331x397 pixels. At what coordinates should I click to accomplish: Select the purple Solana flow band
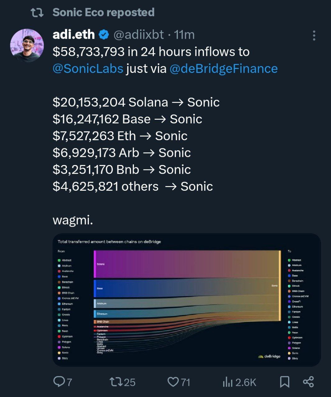tap(186, 264)
